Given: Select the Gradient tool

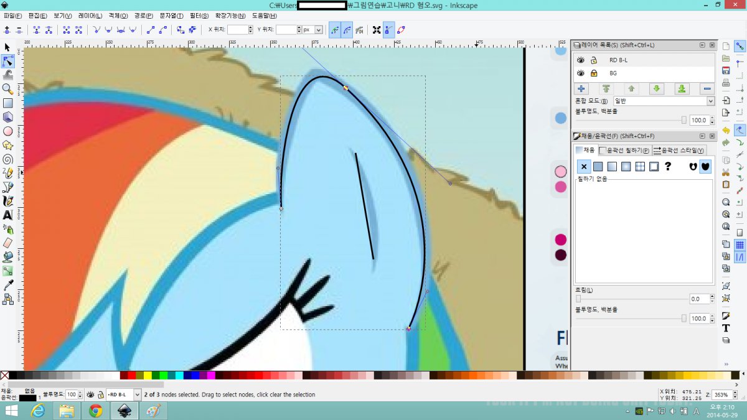Looking at the screenshot, I should pyautogui.click(x=7, y=271).
